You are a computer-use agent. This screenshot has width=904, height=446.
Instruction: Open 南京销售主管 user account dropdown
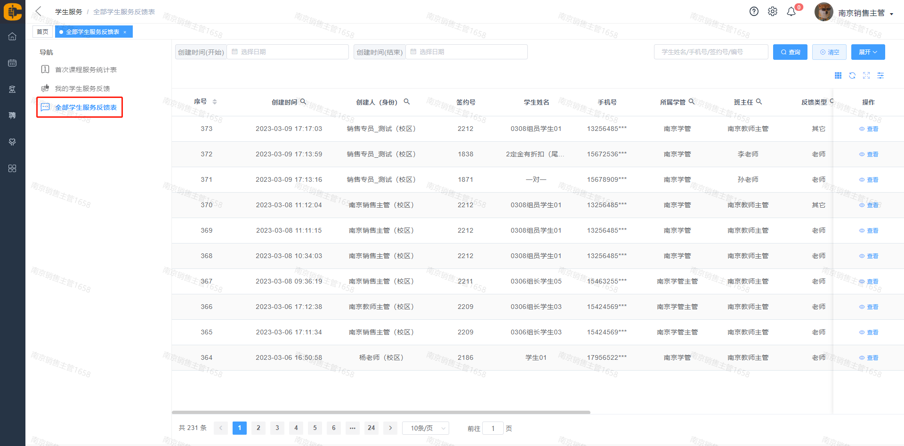coord(865,13)
